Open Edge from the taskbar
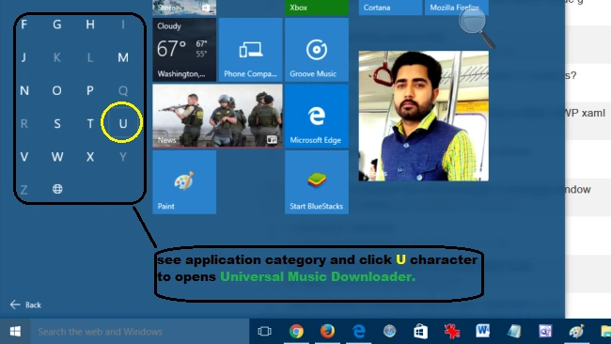Image resolution: width=611 pixels, height=344 pixels. (358, 332)
